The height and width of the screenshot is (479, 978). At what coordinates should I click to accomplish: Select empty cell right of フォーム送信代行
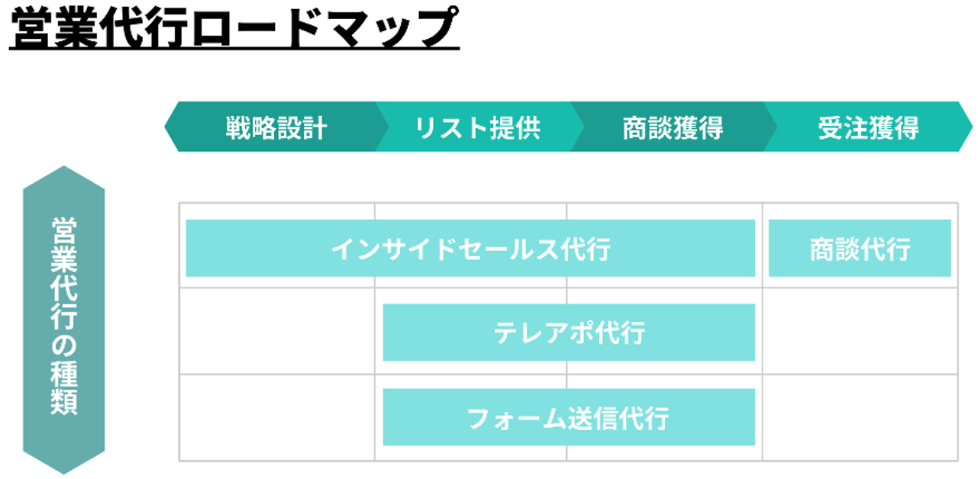860,417
